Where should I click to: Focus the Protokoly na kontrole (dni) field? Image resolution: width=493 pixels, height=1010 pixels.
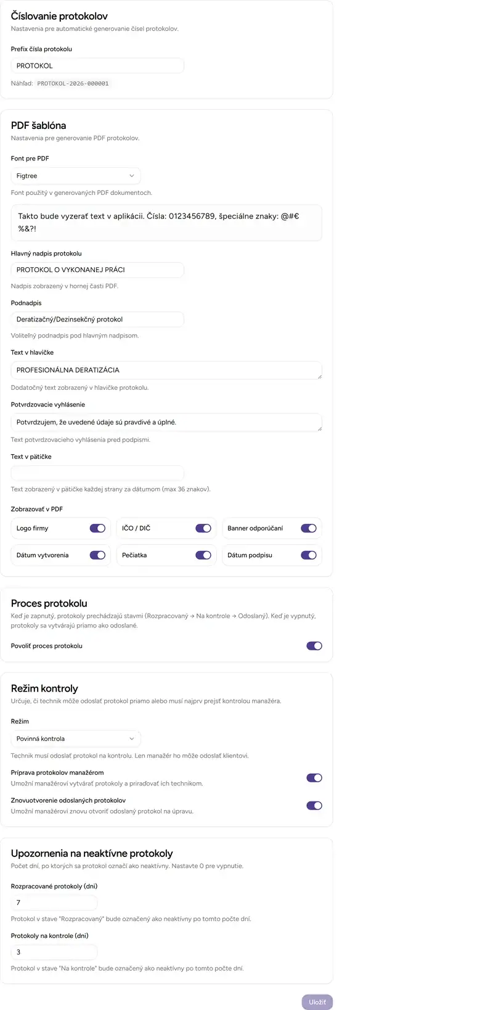(54, 952)
